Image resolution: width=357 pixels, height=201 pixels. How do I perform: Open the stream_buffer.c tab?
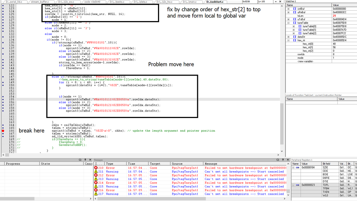pyautogui.click(x=40, y=1)
